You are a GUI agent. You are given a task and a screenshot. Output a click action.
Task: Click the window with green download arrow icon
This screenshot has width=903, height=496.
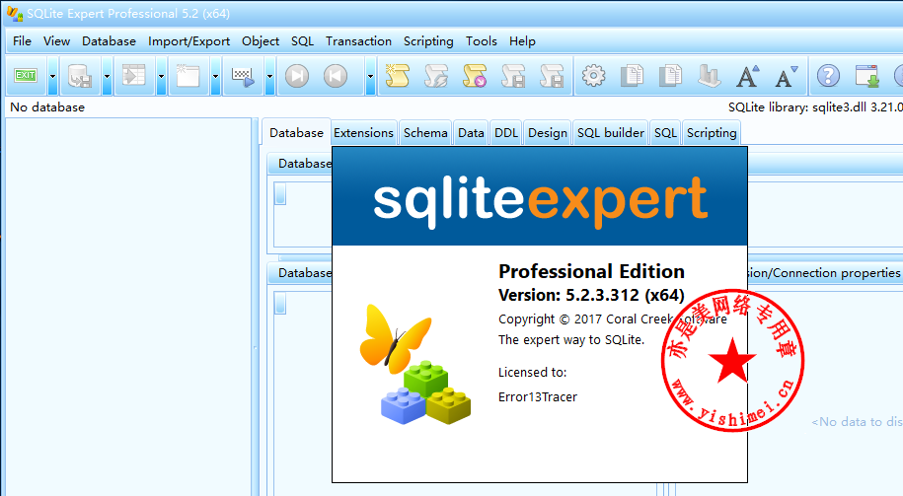[866, 76]
